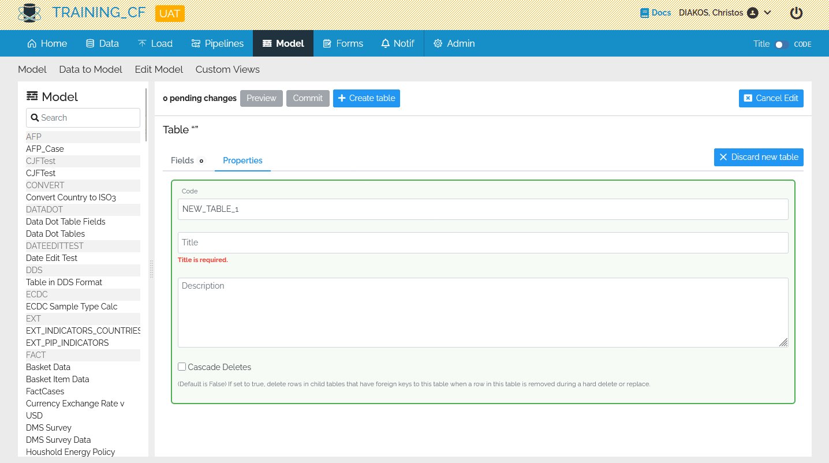
Task: Expand the user account dropdown chevron
Action: (768, 13)
